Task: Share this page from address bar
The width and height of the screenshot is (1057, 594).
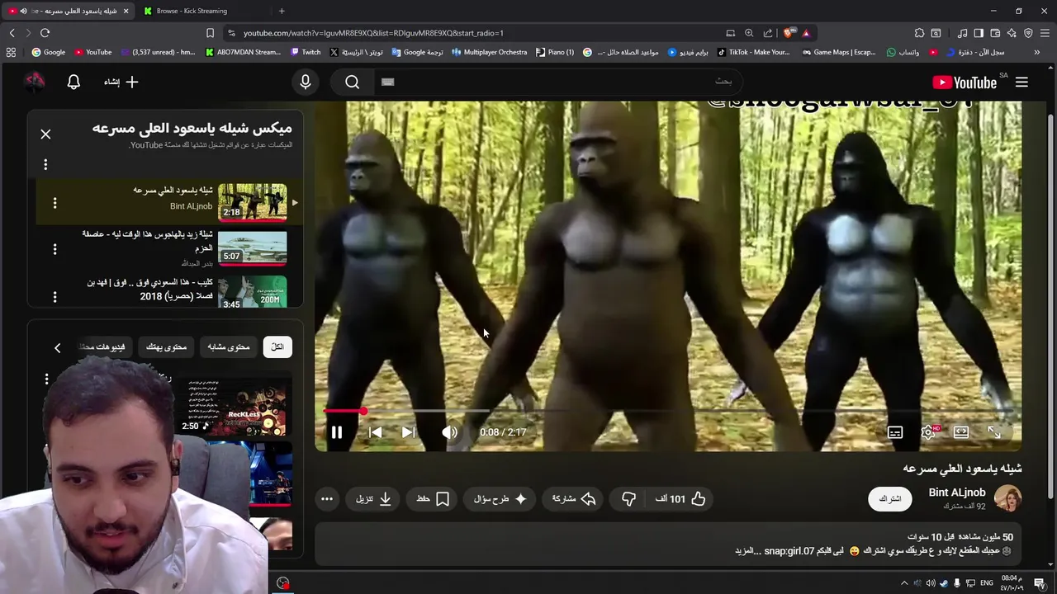Action: click(x=768, y=33)
